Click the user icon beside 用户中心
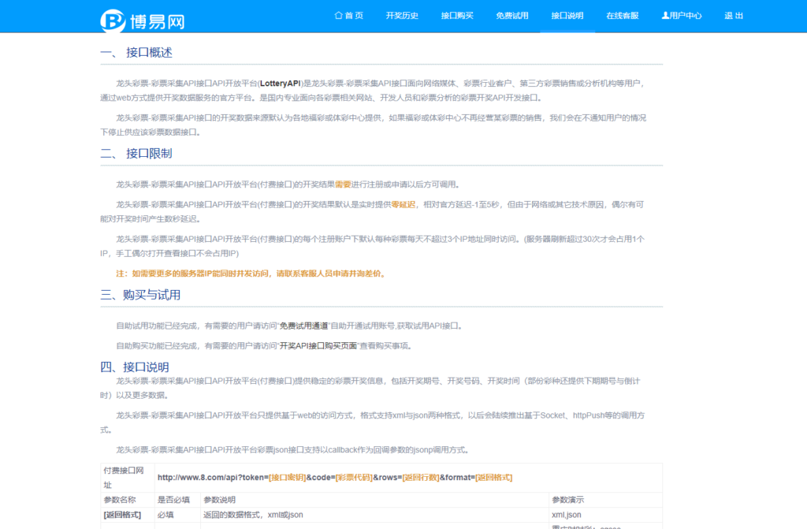Viewport: 807px width, 529px height. pyautogui.click(x=665, y=15)
